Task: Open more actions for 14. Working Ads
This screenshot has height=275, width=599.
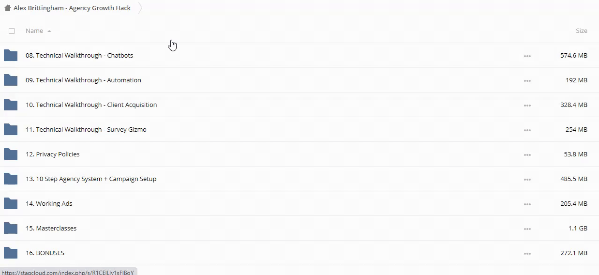Action: click(527, 204)
